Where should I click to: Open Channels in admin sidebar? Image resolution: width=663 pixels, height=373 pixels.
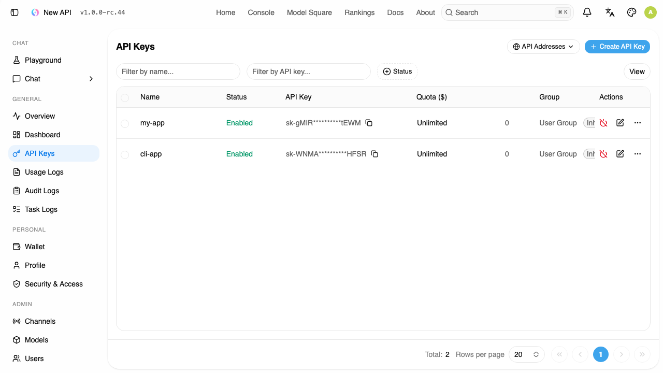(x=54, y=321)
